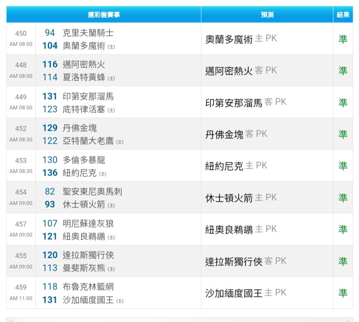
Task: Click score 116 for 邁阿密熱火
Action: coord(50,65)
